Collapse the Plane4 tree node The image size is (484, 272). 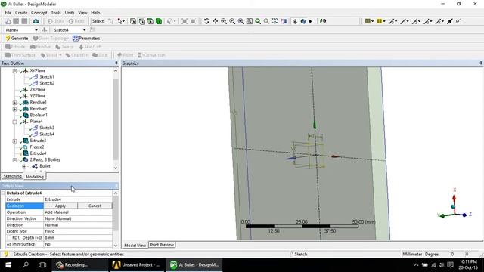click(14, 122)
